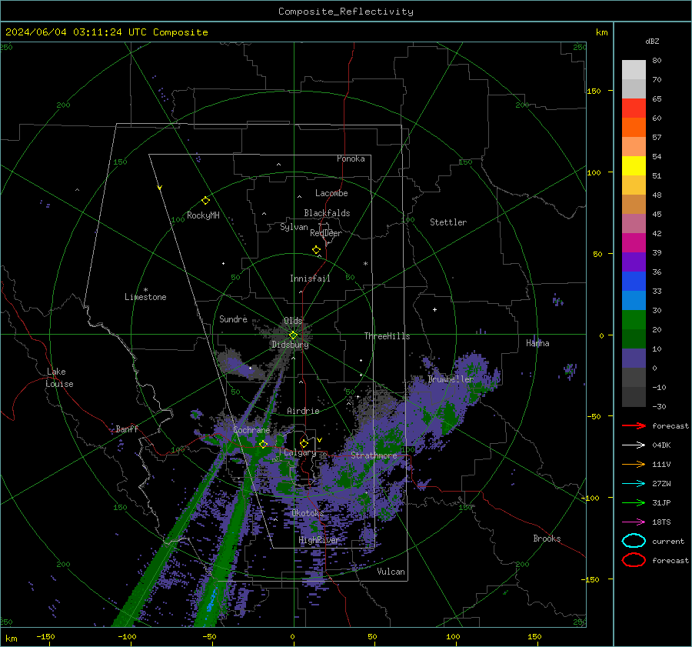692x647 pixels.
Task: Click the Vulcan town label
Action: click(x=391, y=572)
